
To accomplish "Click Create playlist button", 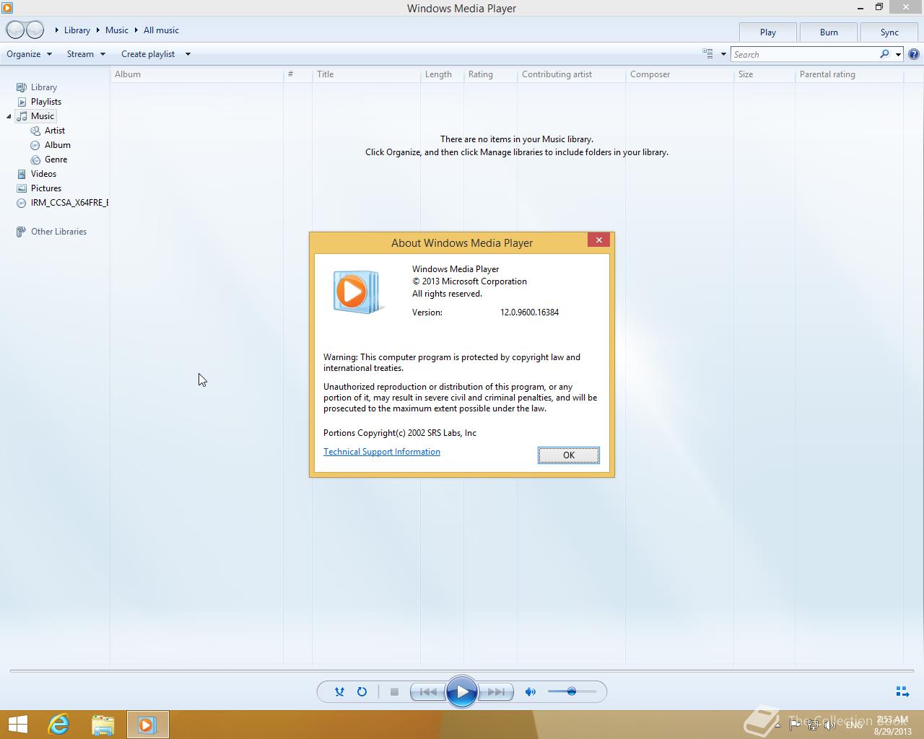I will [x=148, y=54].
